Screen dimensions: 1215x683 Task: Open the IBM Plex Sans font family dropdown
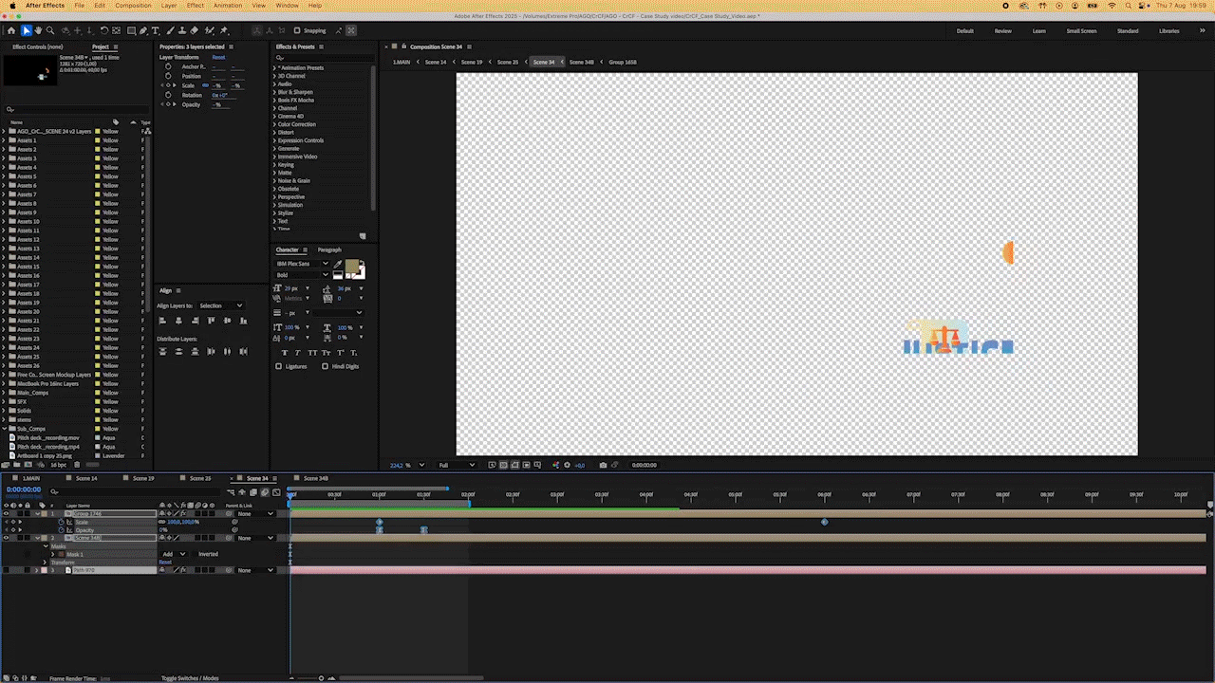click(x=301, y=264)
